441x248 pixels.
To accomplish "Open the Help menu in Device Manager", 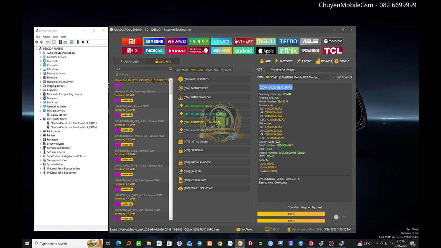I will coord(64,37).
